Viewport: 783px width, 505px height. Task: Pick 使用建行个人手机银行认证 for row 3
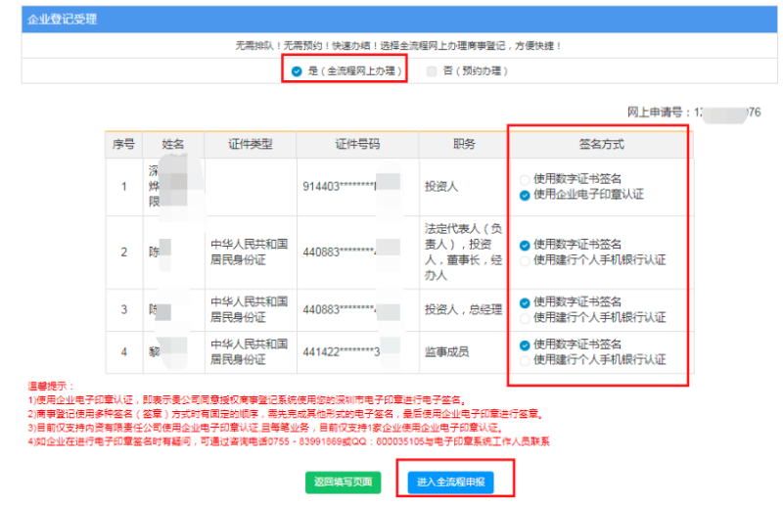[x=526, y=317]
